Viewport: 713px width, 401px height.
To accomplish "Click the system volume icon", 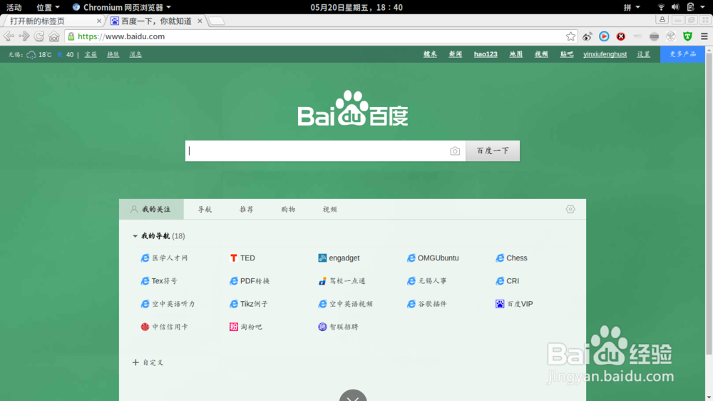I will [675, 7].
